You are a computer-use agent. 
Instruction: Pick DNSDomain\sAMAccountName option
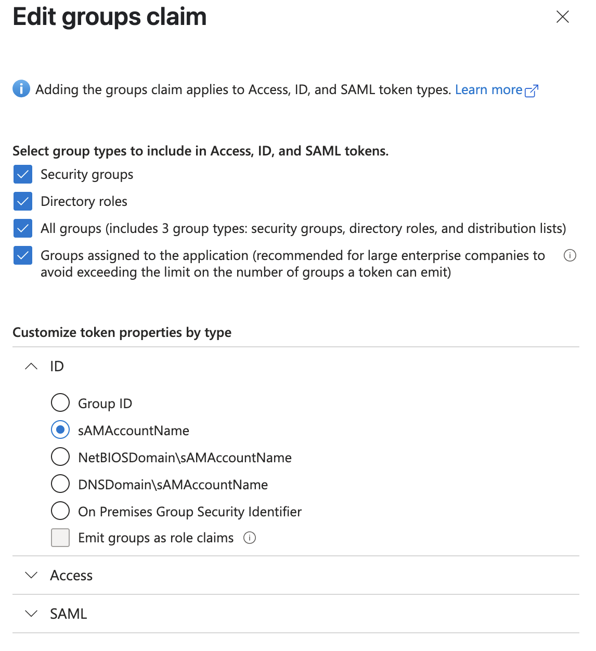[60, 484]
